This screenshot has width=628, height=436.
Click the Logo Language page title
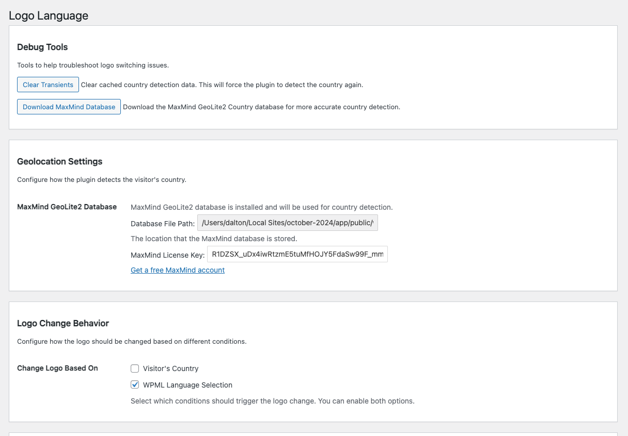[x=49, y=15]
